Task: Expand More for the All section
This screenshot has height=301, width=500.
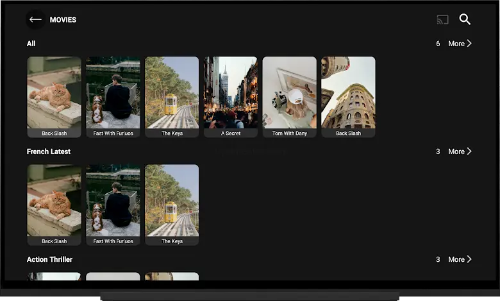Action: [x=460, y=44]
